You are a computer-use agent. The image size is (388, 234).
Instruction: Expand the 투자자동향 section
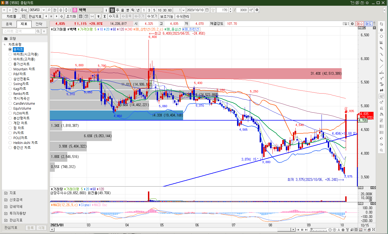[x=6, y=213]
